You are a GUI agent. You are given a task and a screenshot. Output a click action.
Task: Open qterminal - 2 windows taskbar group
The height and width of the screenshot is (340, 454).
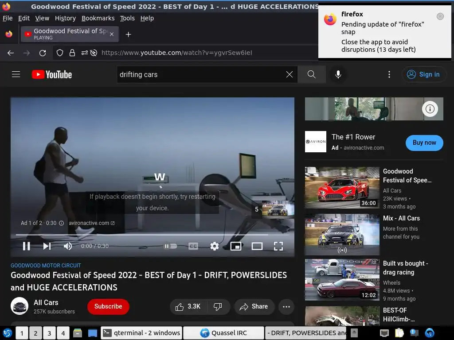click(141, 333)
